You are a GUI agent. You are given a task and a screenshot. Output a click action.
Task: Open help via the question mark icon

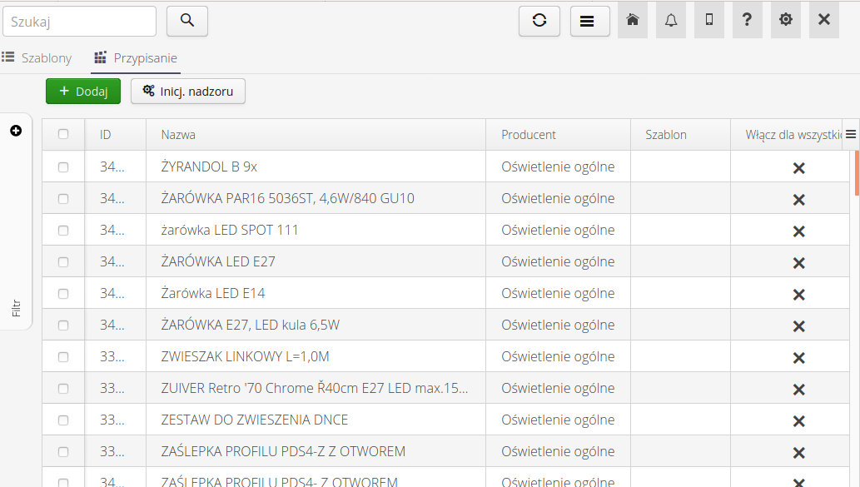click(x=747, y=20)
